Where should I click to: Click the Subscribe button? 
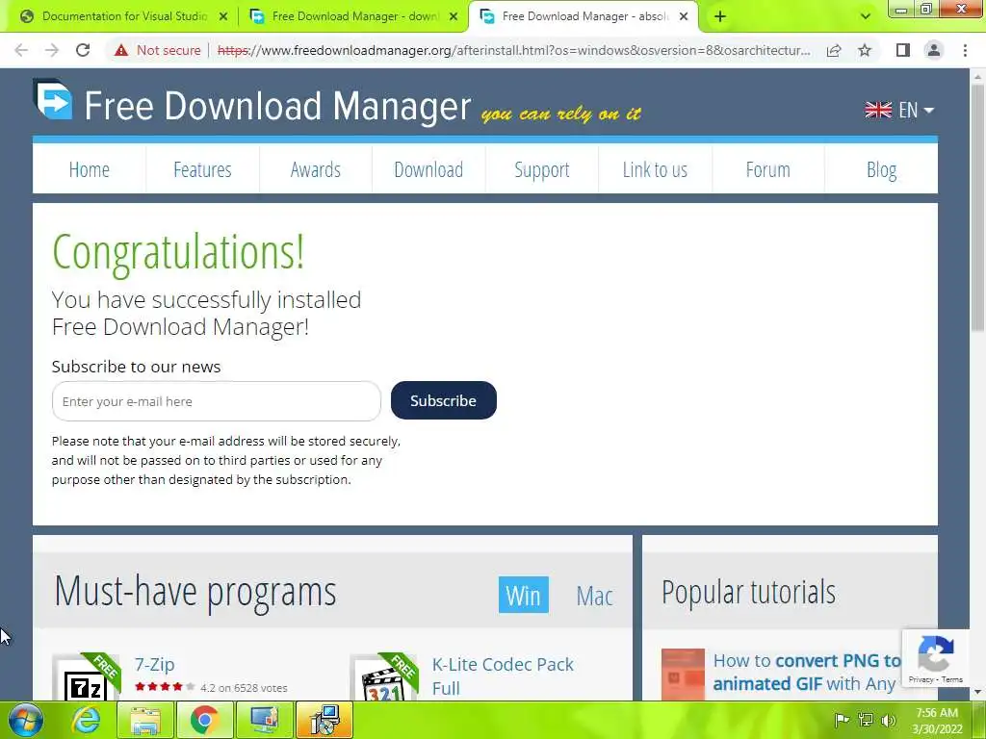443,400
